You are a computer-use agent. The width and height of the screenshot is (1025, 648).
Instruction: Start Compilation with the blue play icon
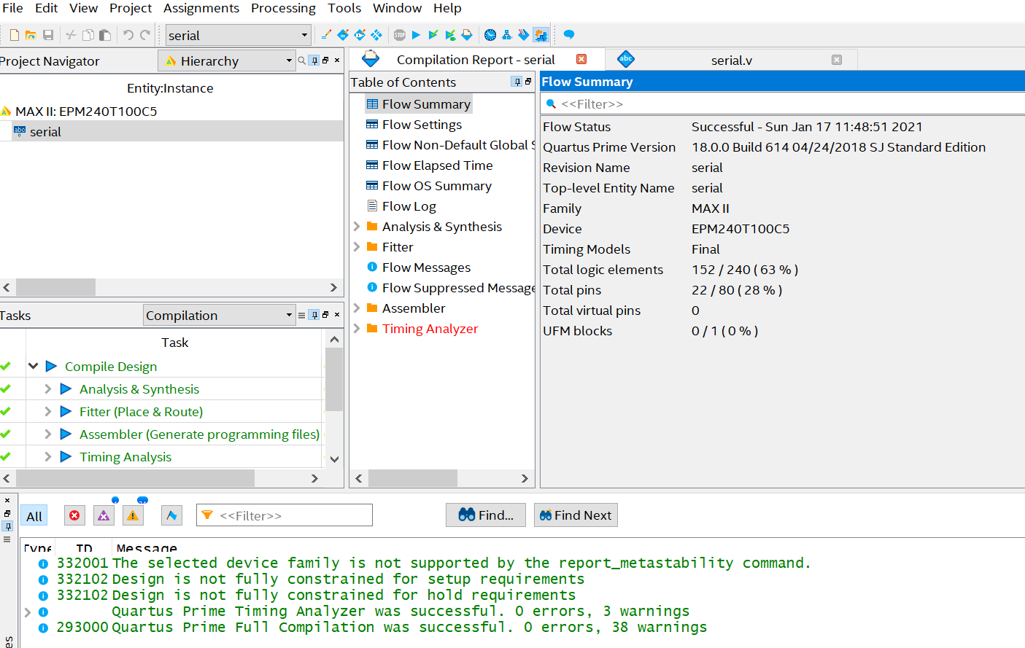416,35
